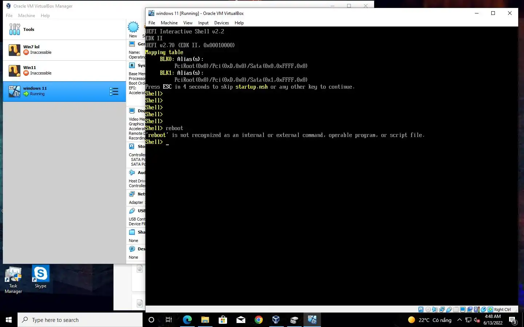Select the Tools entry in VirtualBox Manager
The width and height of the screenshot is (524, 327).
tap(64, 29)
